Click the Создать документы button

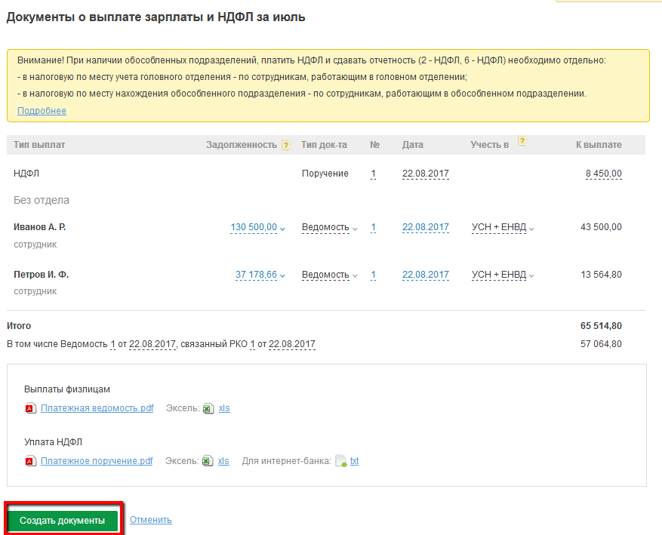pos(63,520)
